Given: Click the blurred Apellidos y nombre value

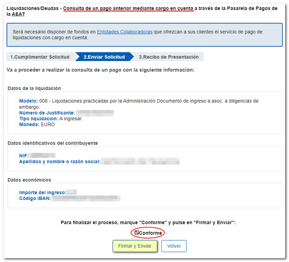Looking at the screenshot, I should coord(140,162).
